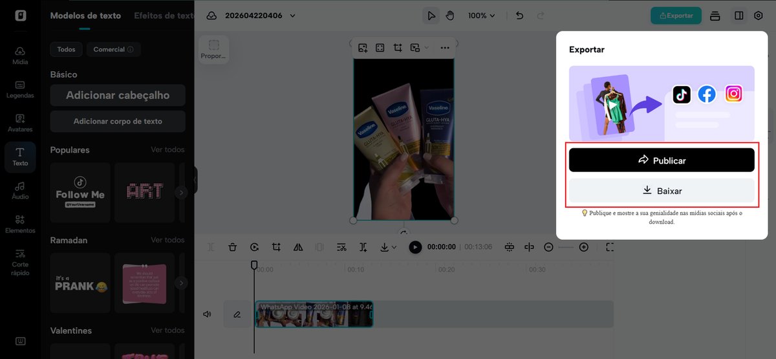The width and height of the screenshot is (776, 359).
Task: Open Ver todos for Valentines
Action: 167,331
